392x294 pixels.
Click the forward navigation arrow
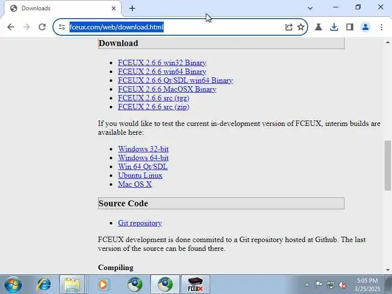[x=26, y=27]
